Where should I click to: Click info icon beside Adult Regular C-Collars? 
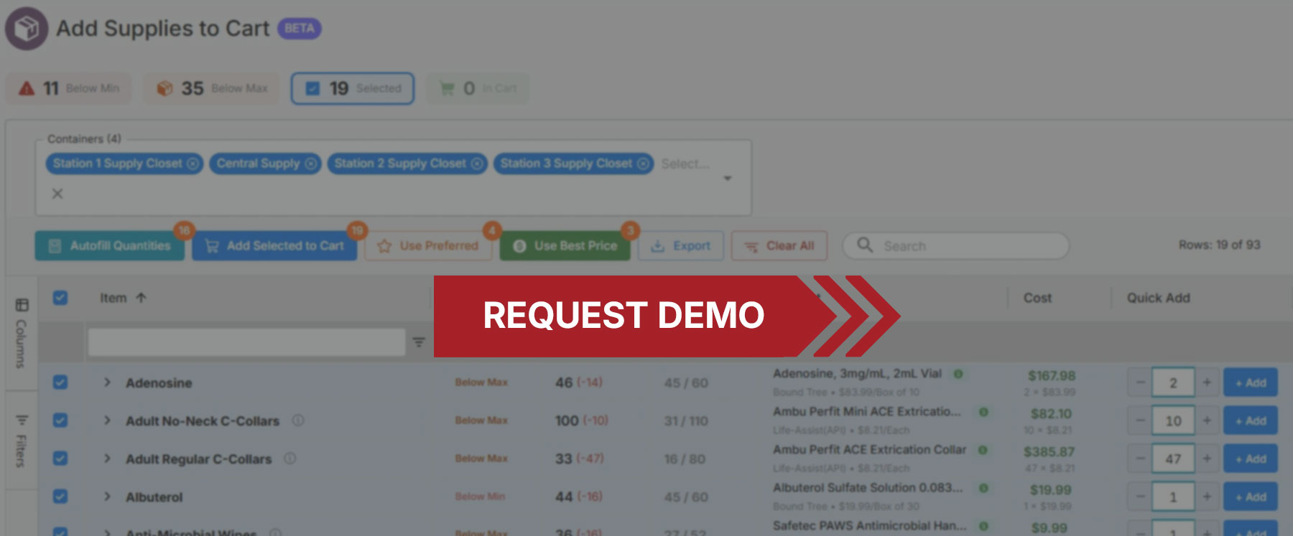pos(290,459)
